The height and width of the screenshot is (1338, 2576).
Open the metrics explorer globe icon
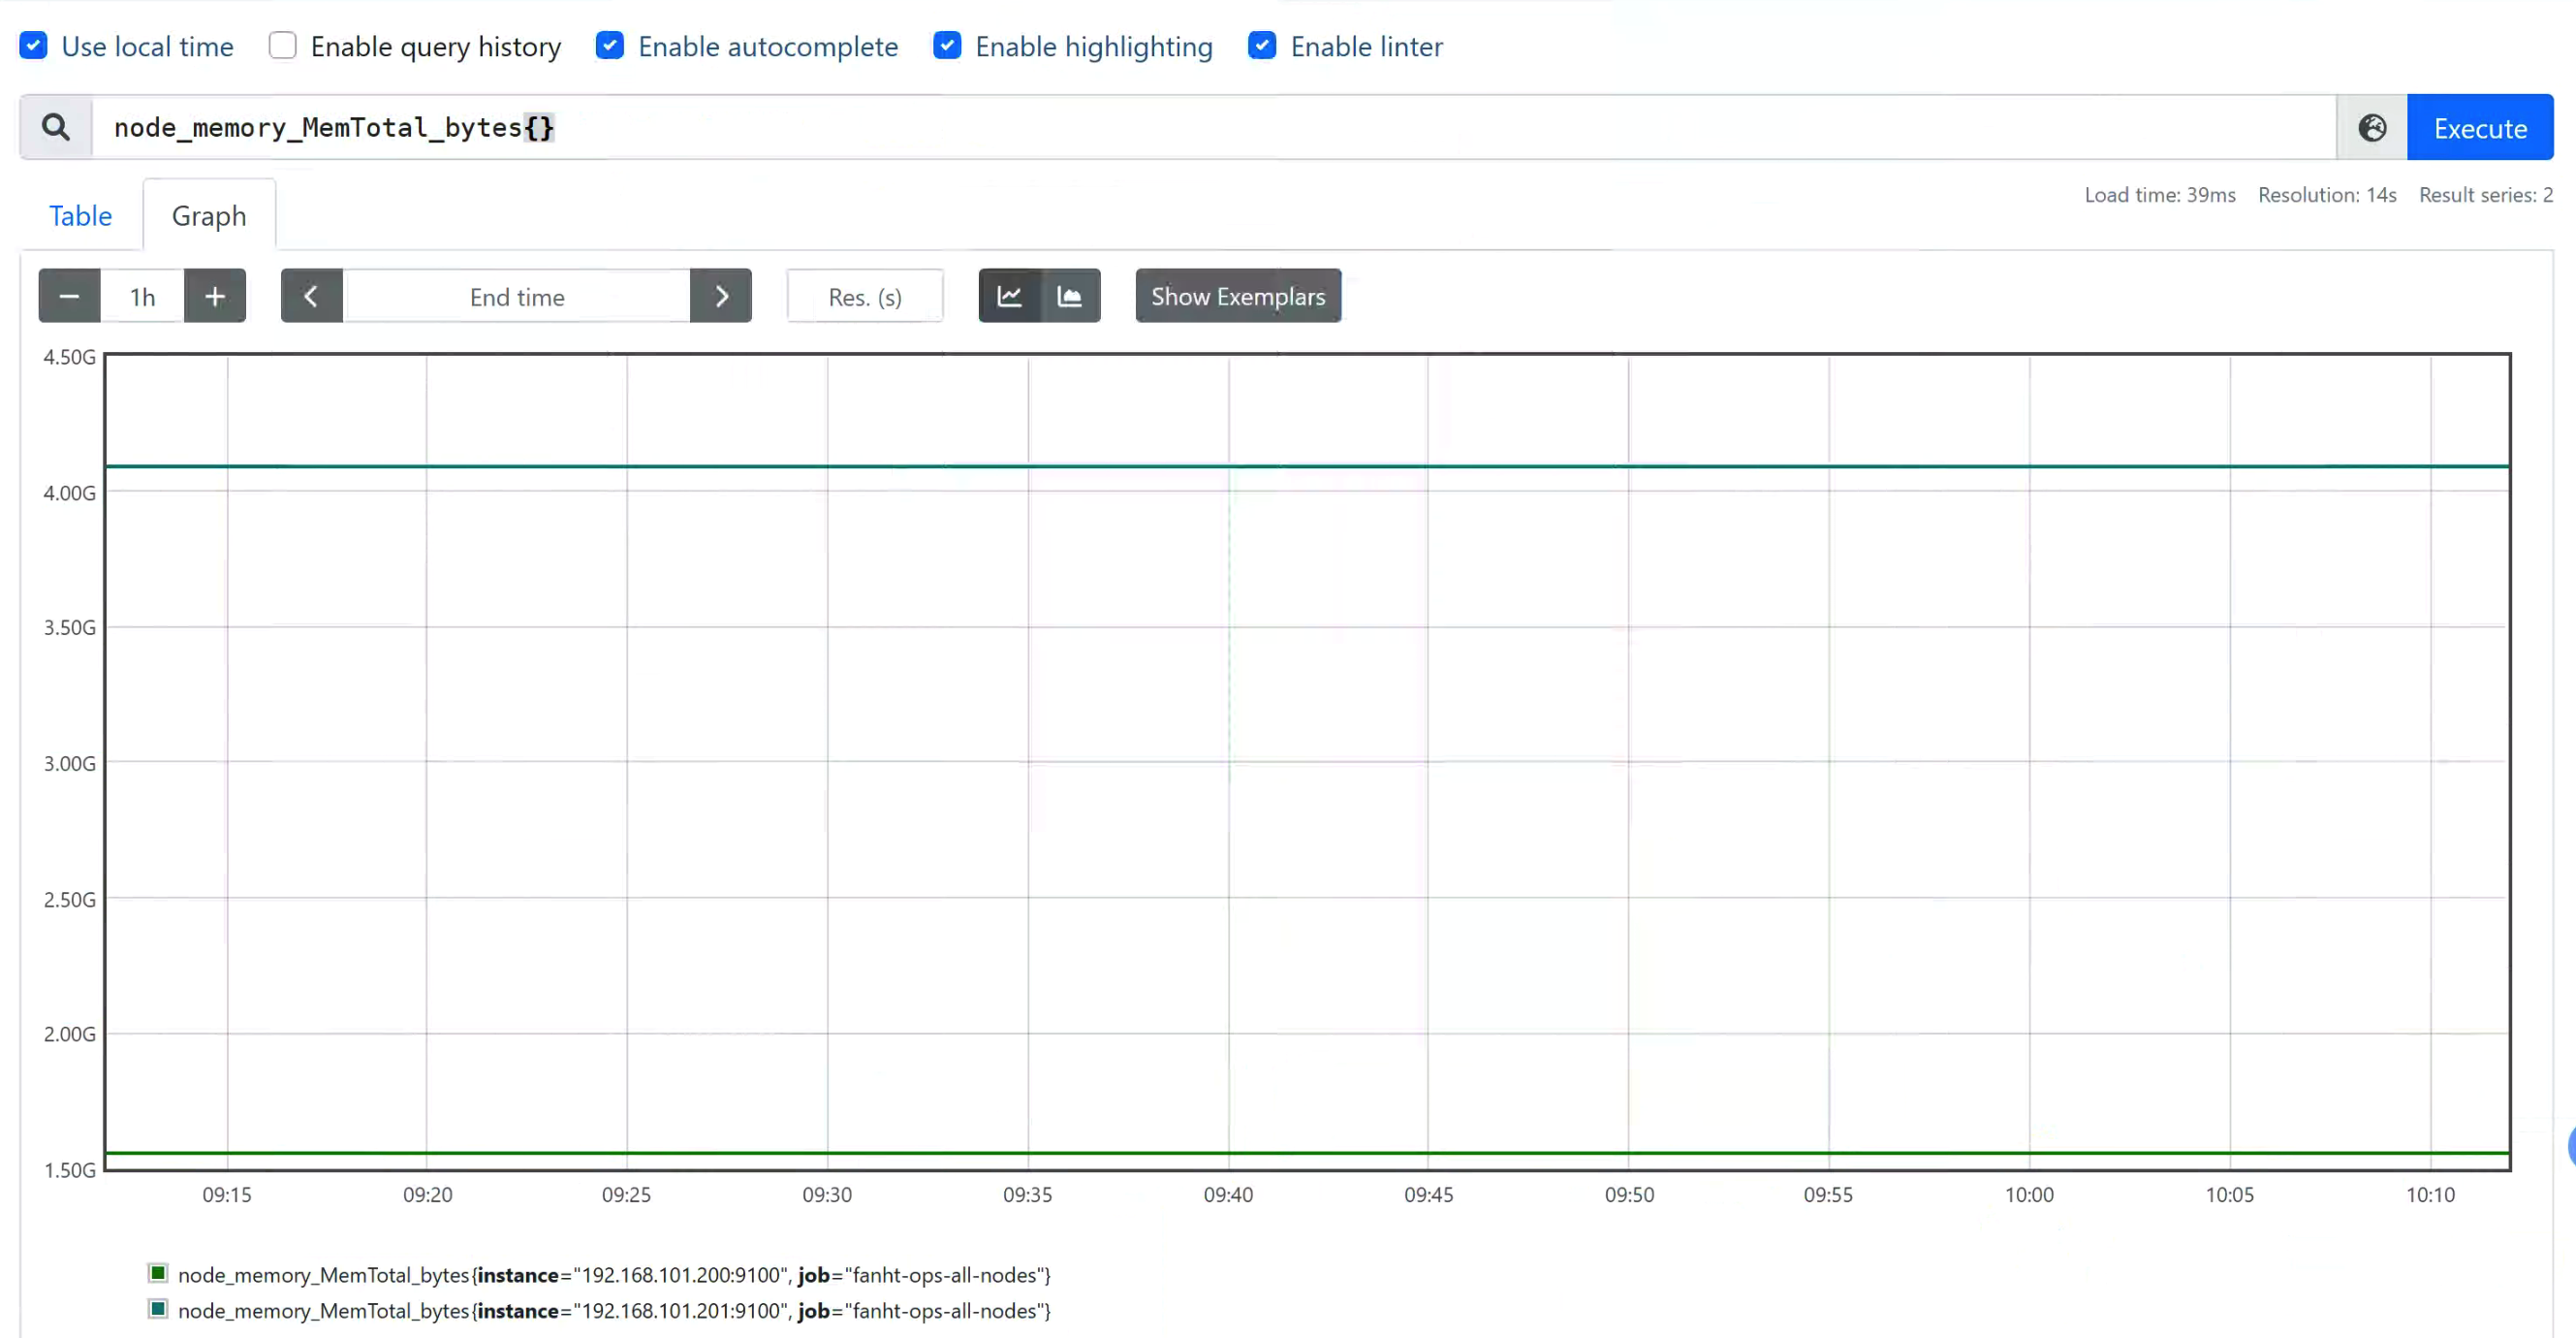tap(2372, 127)
